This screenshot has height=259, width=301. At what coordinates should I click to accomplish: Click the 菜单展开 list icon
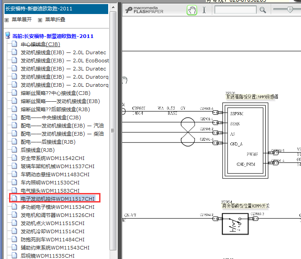6,20
